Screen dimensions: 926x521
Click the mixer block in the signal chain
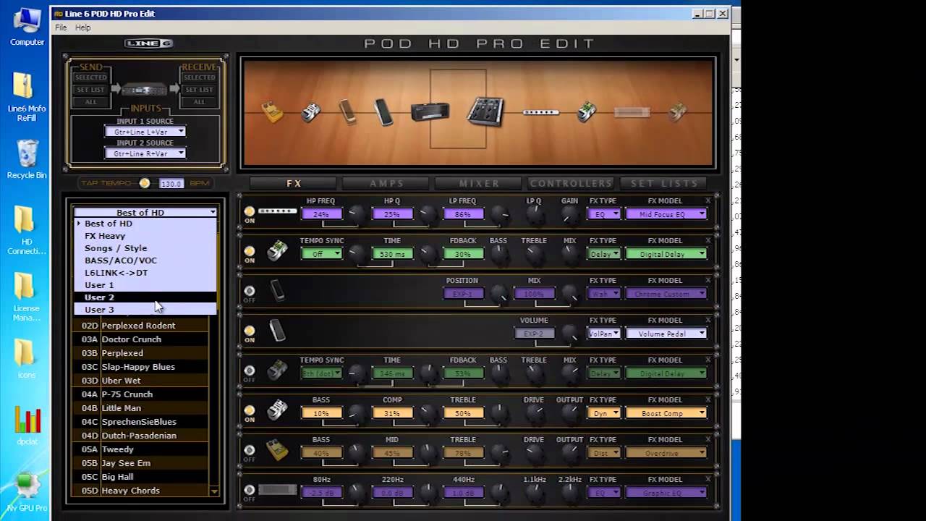point(485,111)
